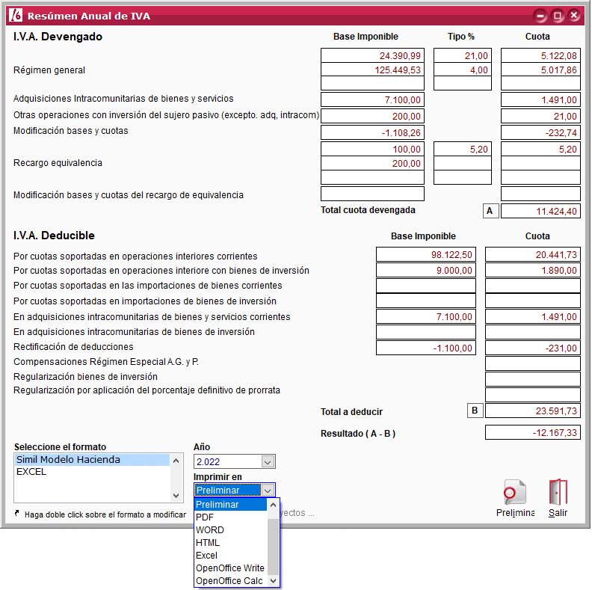The width and height of the screenshot is (592, 590).
Task: Click the app logo in title bar
Action: pos(16,16)
